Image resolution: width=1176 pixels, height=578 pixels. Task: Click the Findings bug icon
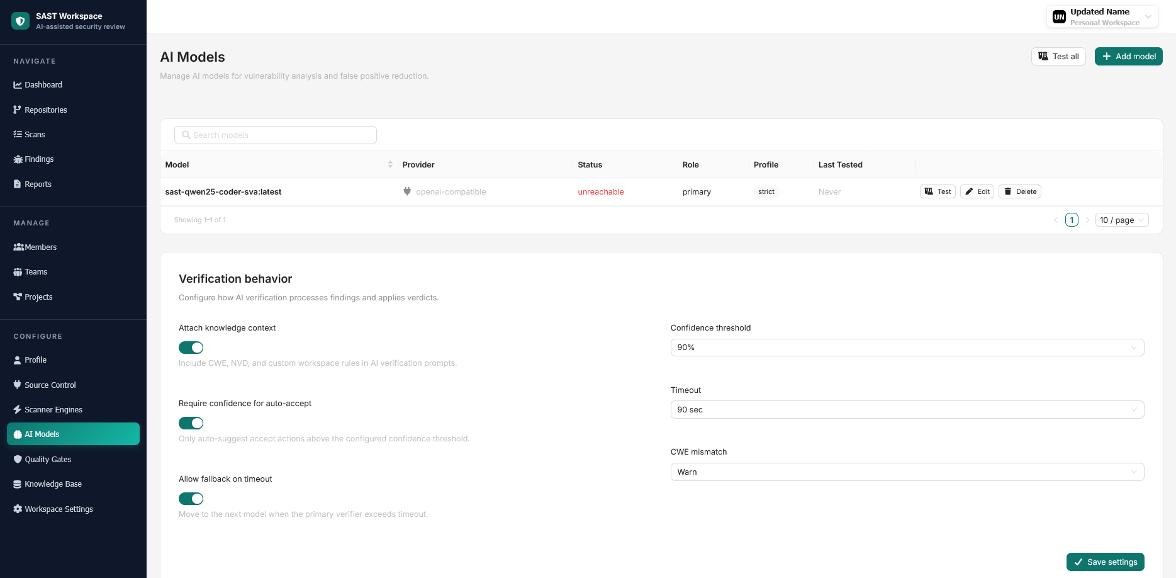(x=18, y=159)
